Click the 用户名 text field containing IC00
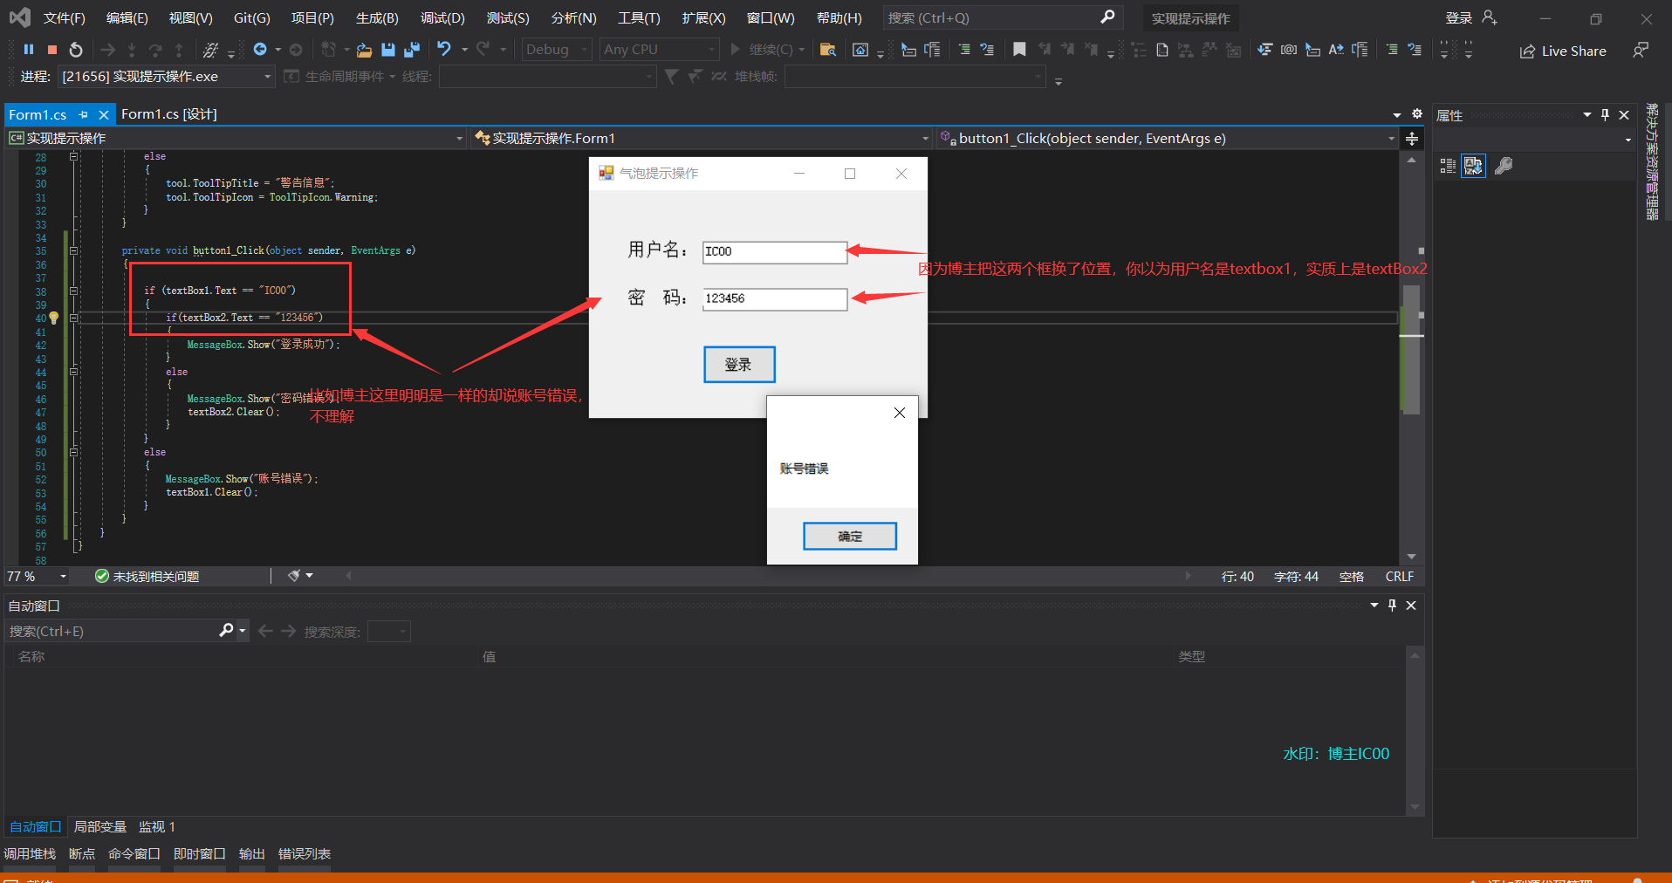 tap(774, 252)
